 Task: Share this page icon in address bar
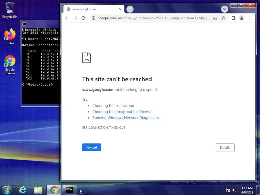point(215,18)
